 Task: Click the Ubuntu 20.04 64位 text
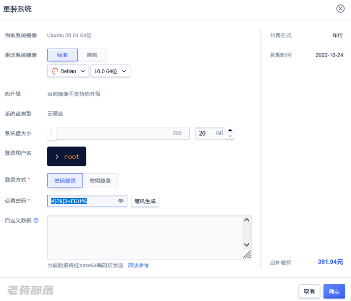(69, 35)
